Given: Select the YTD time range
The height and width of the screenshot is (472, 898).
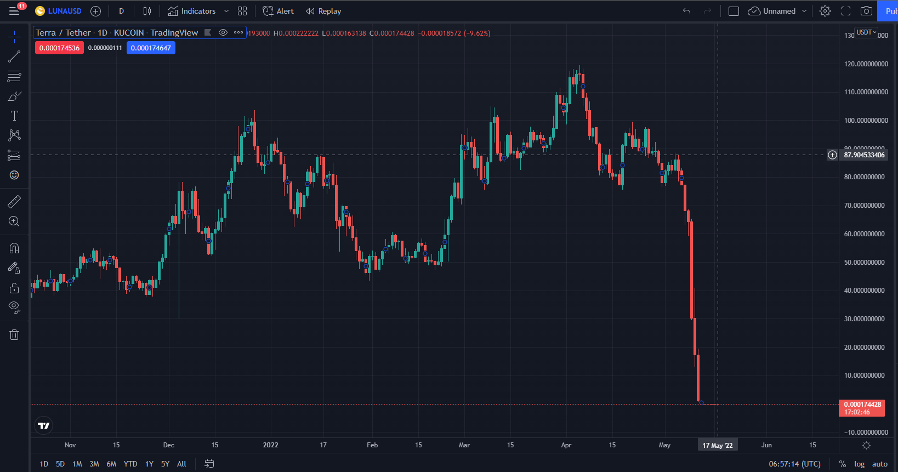Looking at the screenshot, I should (130, 464).
